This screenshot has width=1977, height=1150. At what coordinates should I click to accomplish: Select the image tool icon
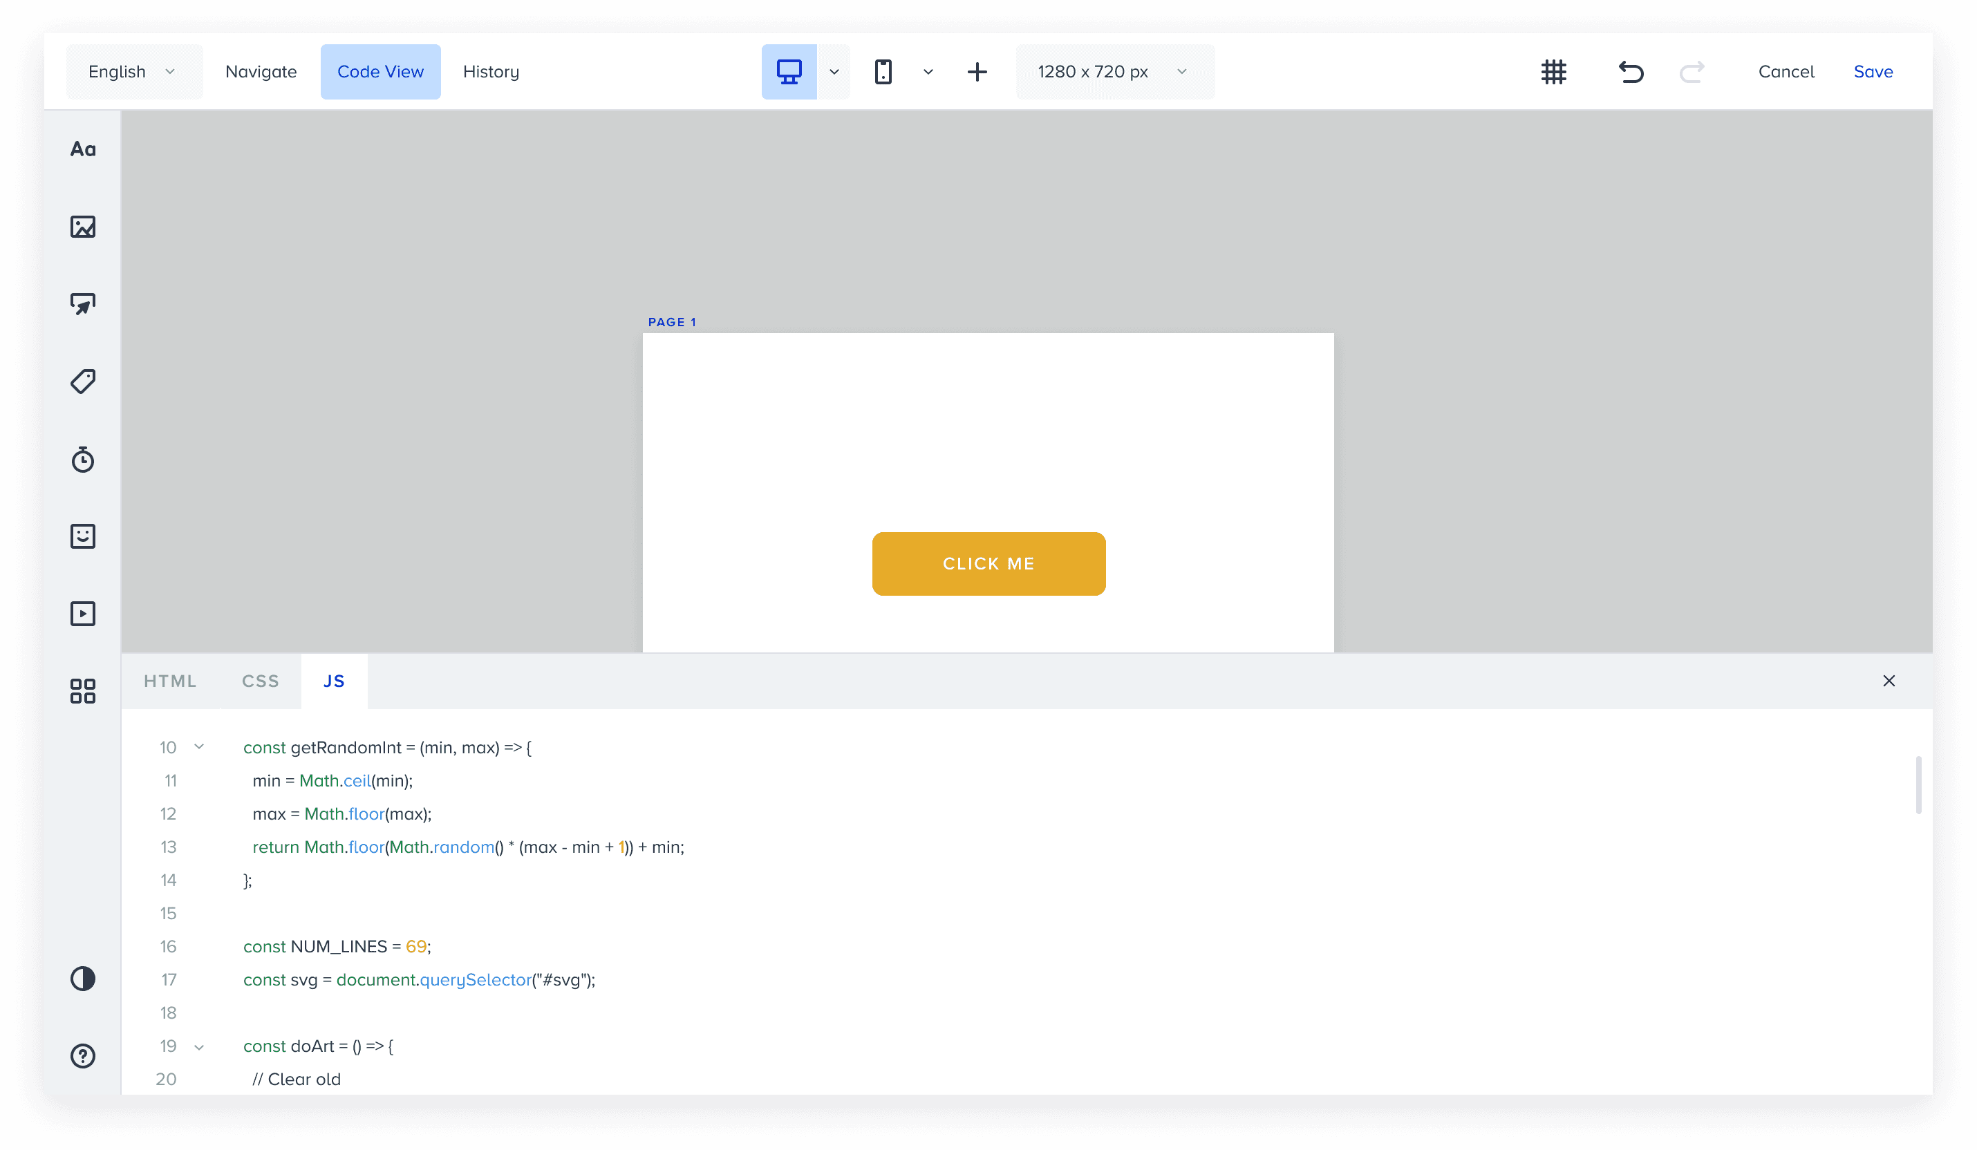pyautogui.click(x=82, y=227)
